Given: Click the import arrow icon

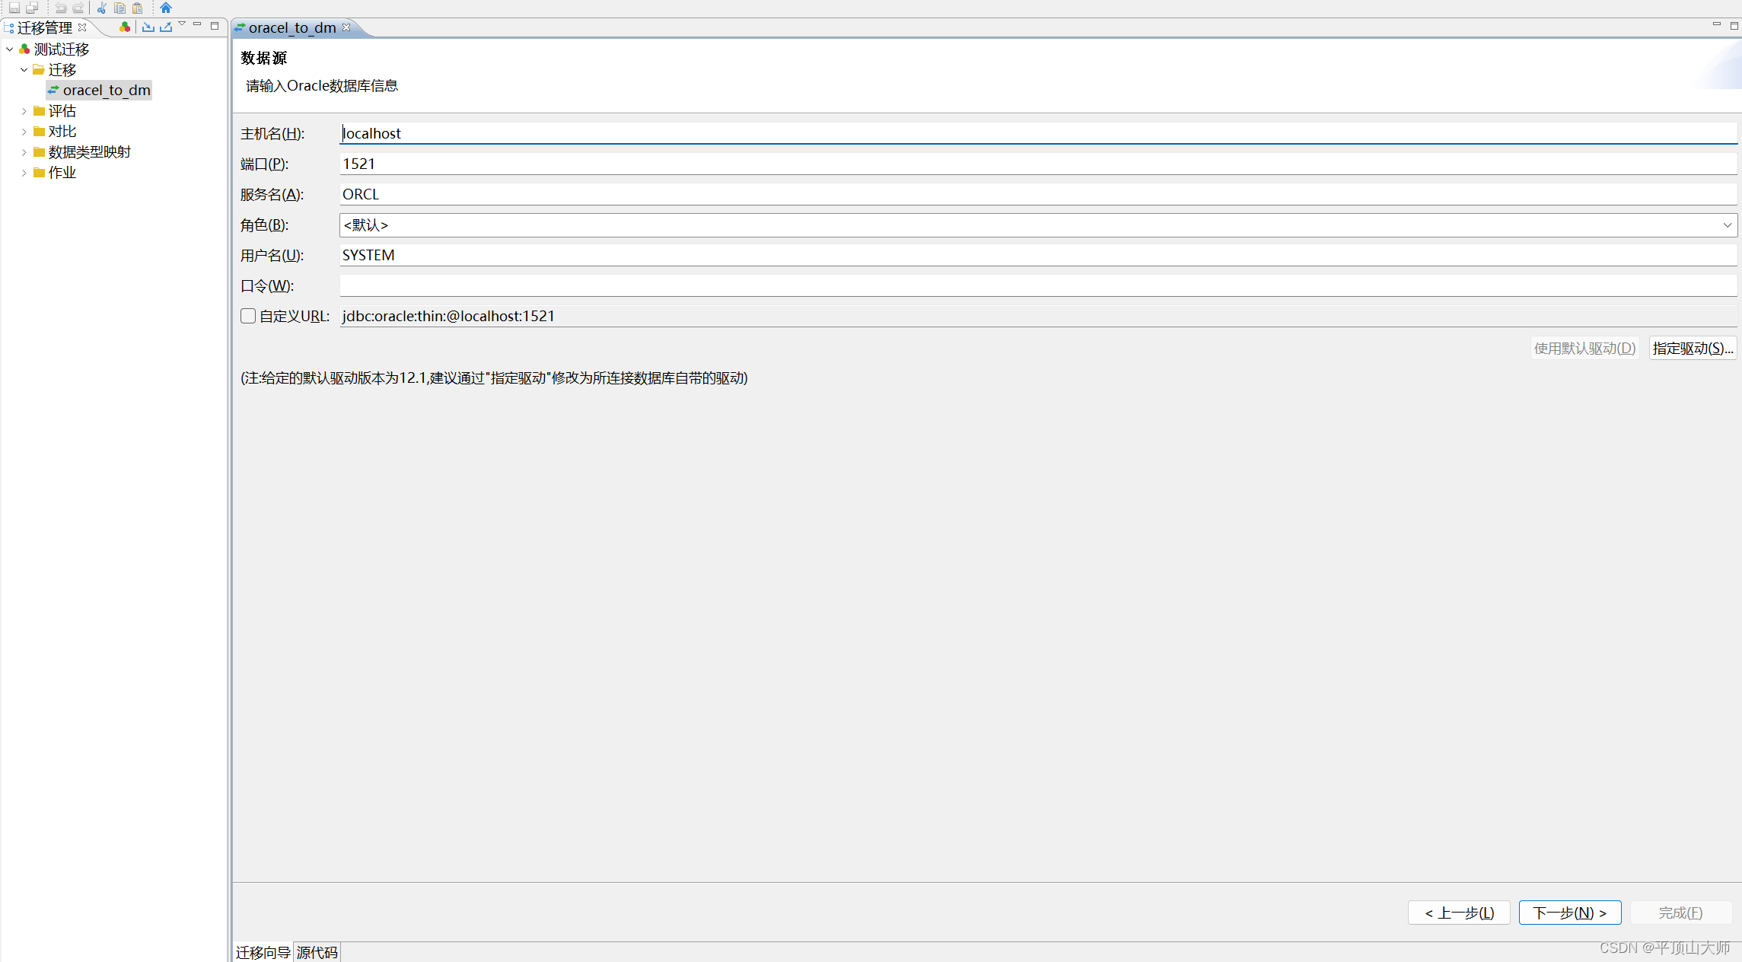Looking at the screenshot, I should pos(148,27).
